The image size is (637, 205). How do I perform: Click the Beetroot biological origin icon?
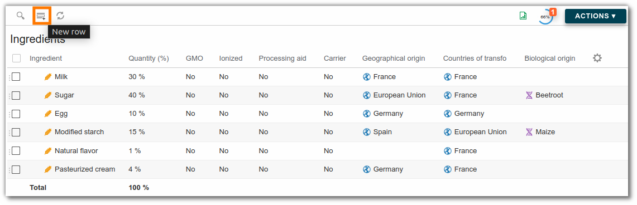click(529, 95)
